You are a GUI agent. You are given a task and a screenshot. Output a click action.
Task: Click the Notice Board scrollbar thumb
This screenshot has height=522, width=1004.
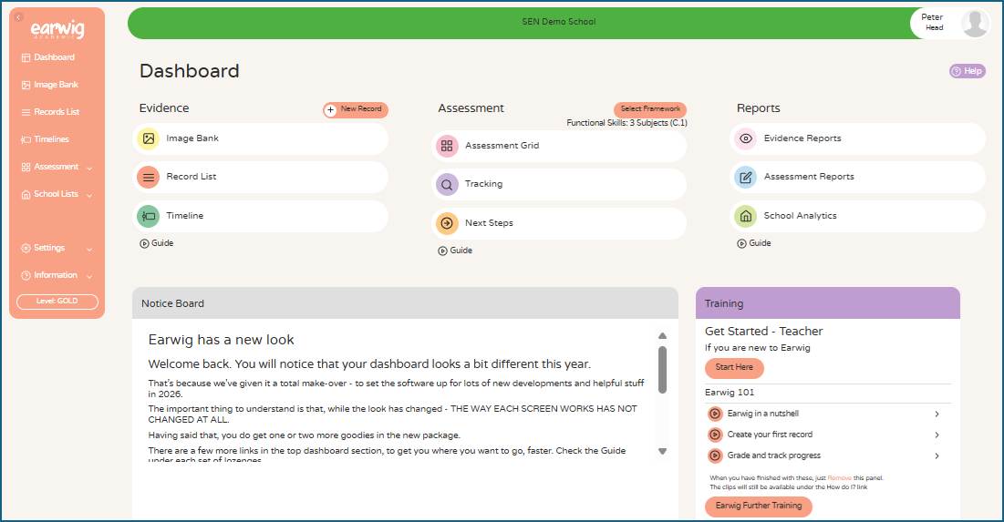pos(663,370)
